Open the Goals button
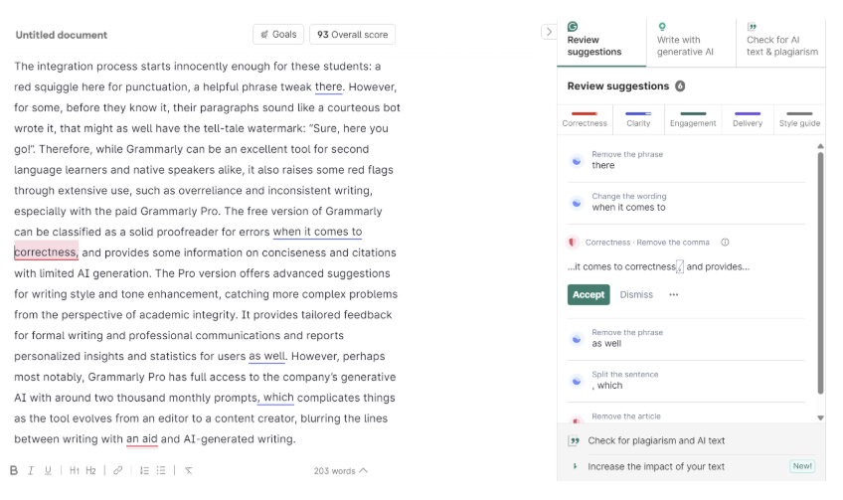This screenshot has width=843, height=500. point(278,35)
